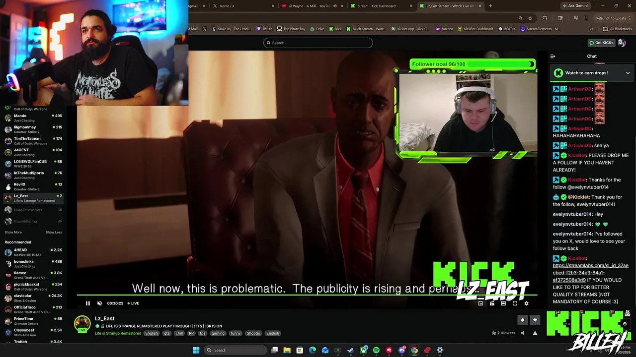Select the Shooter stream tag

(253, 333)
